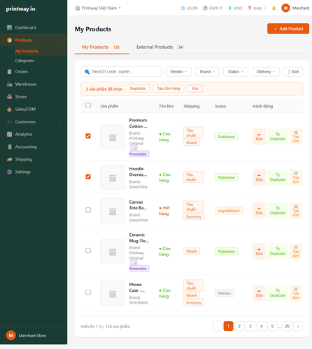Uncheck the Premium Cotton product checkbox
312x349 pixels.
88,136
